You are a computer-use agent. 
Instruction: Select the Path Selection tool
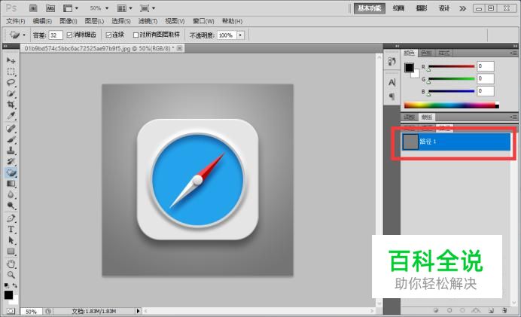coord(11,240)
